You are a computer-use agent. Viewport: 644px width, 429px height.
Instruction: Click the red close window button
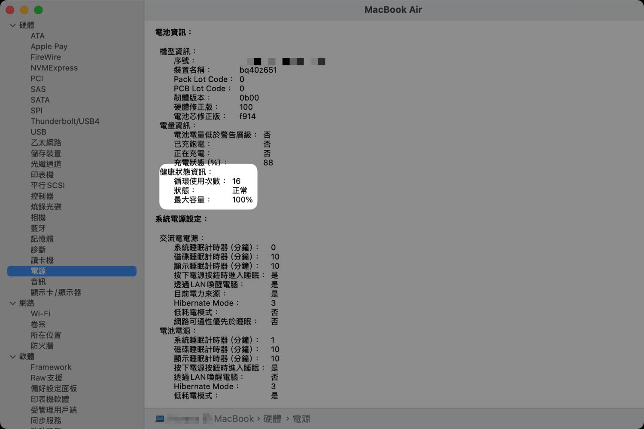click(x=10, y=10)
